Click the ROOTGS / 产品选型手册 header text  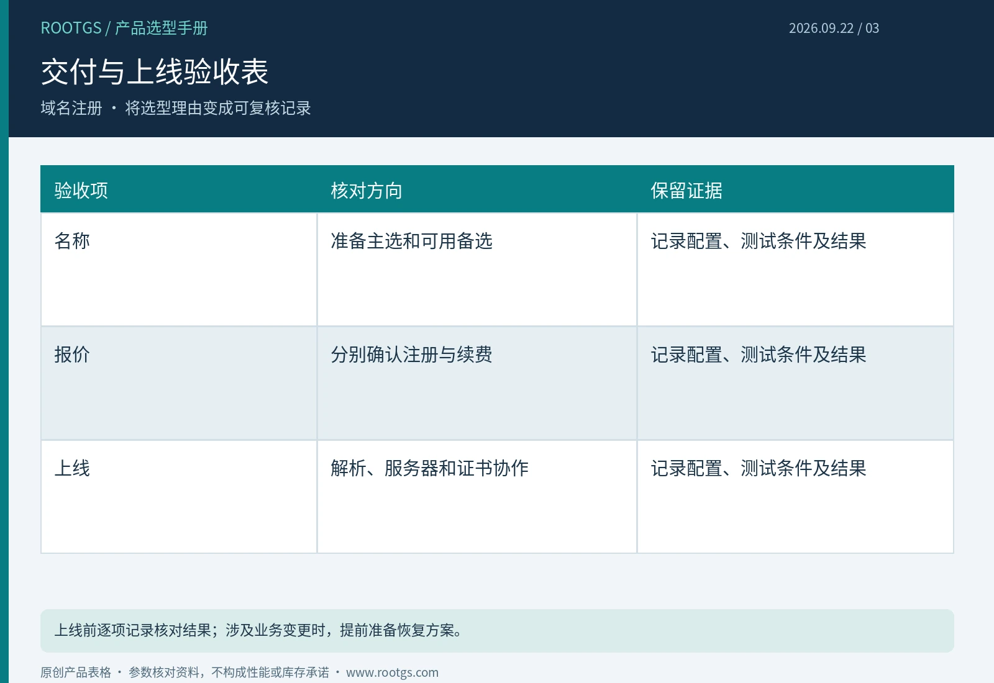pyautogui.click(x=124, y=28)
